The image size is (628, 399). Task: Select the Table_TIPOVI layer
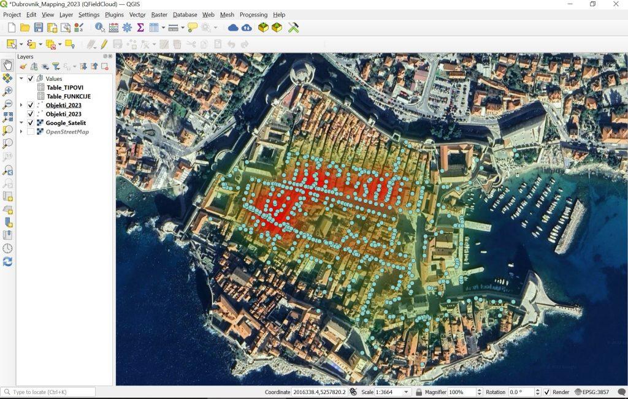[65, 88]
